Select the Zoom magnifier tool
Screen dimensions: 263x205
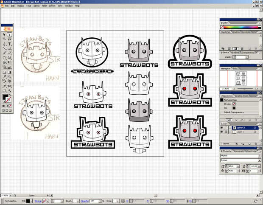click(9, 91)
